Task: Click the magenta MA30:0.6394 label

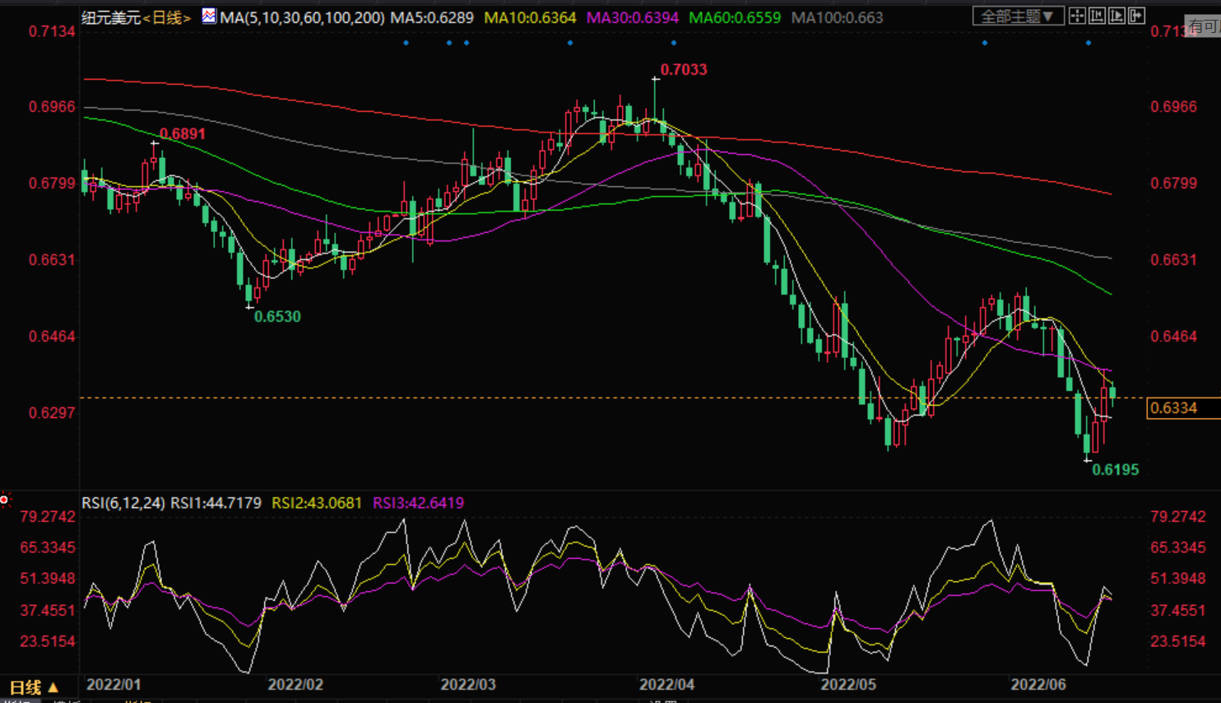Action: (632, 17)
